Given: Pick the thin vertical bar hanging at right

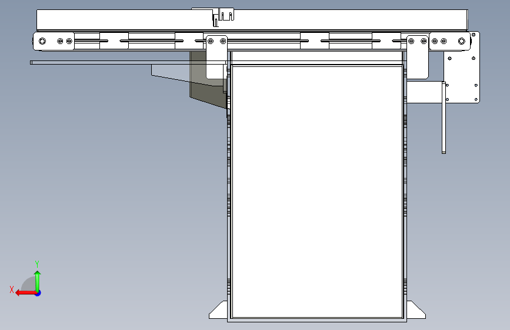Looking at the screenshot, I should click(x=444, y=117).
